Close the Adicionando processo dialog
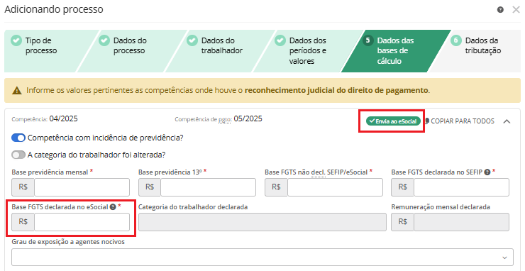 tap(516, 10)
